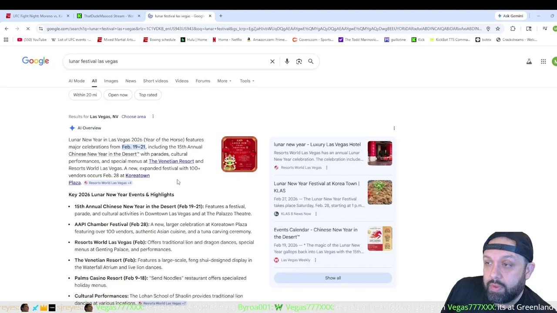Close the lunar festival las vegas tab
Image resolution: width=557 pixels, height=313 pixels.
[210, 16]
